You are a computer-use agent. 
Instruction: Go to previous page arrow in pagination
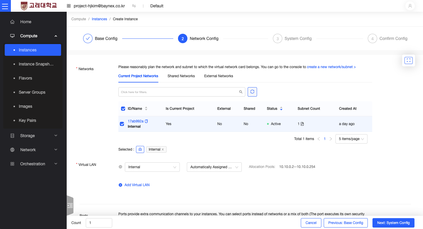[319, 139]
